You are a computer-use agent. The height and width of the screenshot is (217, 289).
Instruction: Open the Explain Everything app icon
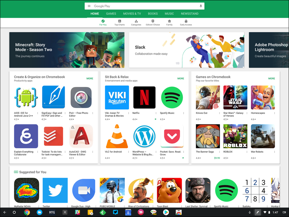[26, 136]
